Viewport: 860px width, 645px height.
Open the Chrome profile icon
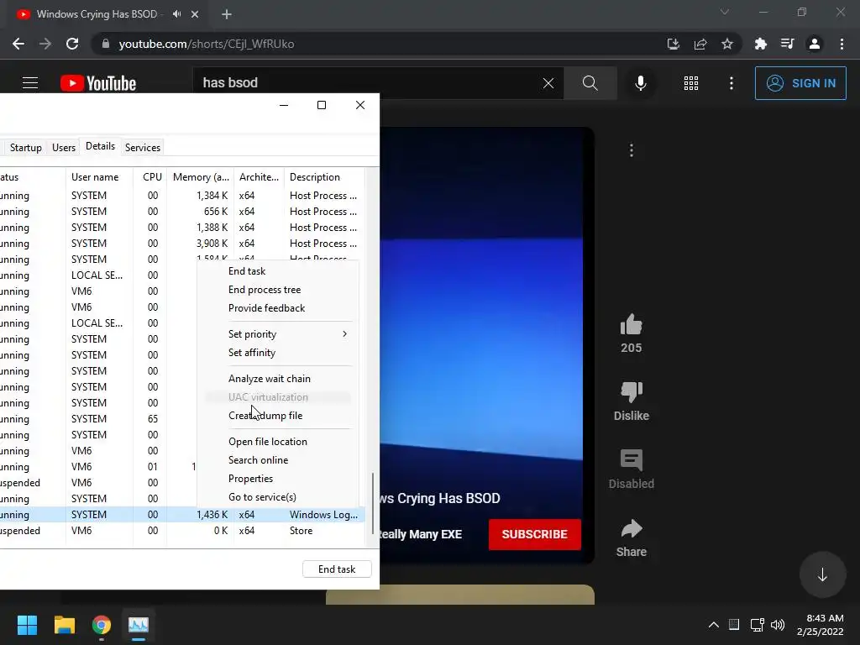click(x=815, y=44)
